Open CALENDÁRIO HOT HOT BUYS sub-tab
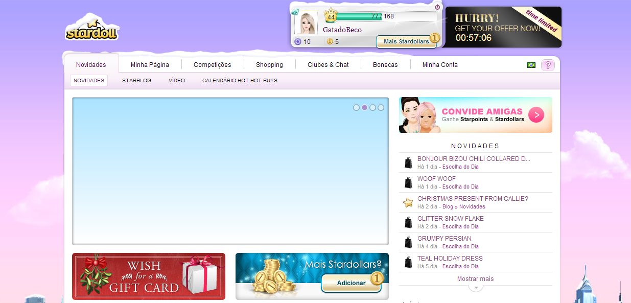 click(240, 81)
